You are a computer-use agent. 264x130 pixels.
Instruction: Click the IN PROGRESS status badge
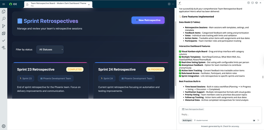[155, 69]
